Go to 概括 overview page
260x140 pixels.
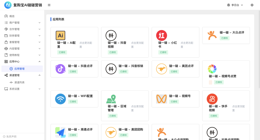tap(12, 16)
